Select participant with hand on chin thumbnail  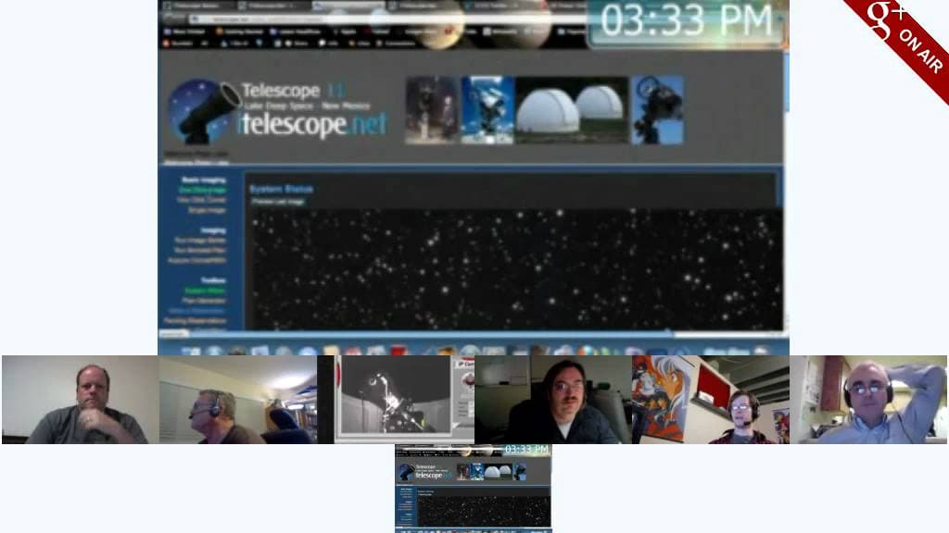click(x=80, y=400)
